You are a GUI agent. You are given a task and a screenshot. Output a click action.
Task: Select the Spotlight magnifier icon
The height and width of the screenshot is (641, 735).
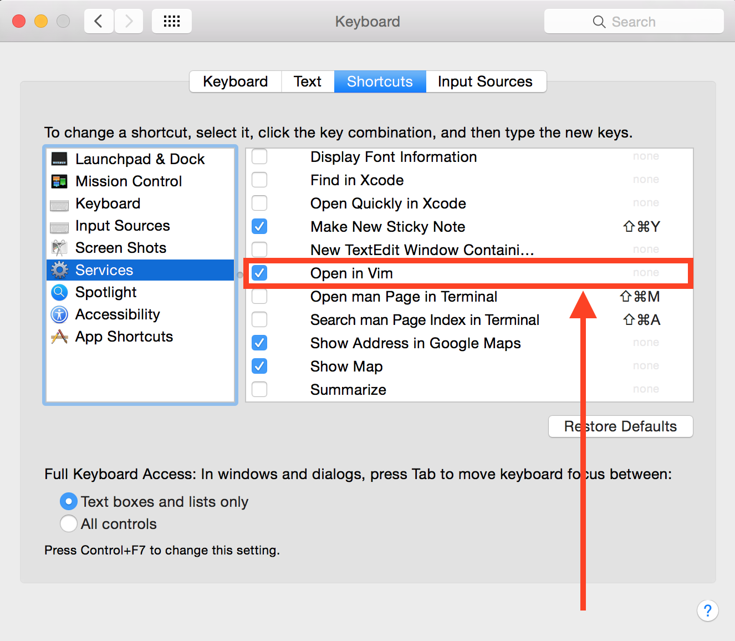[x=59, y=292]
